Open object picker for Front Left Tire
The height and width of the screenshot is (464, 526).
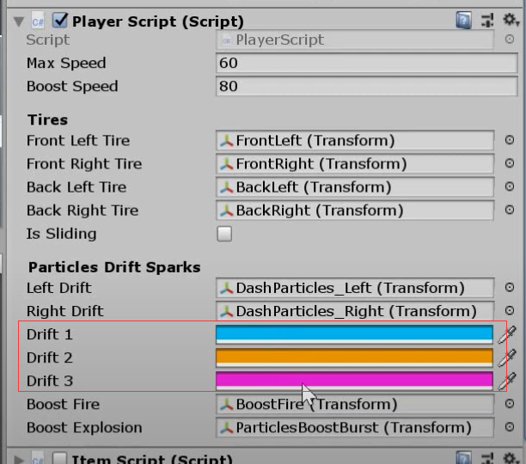(509, 140)
